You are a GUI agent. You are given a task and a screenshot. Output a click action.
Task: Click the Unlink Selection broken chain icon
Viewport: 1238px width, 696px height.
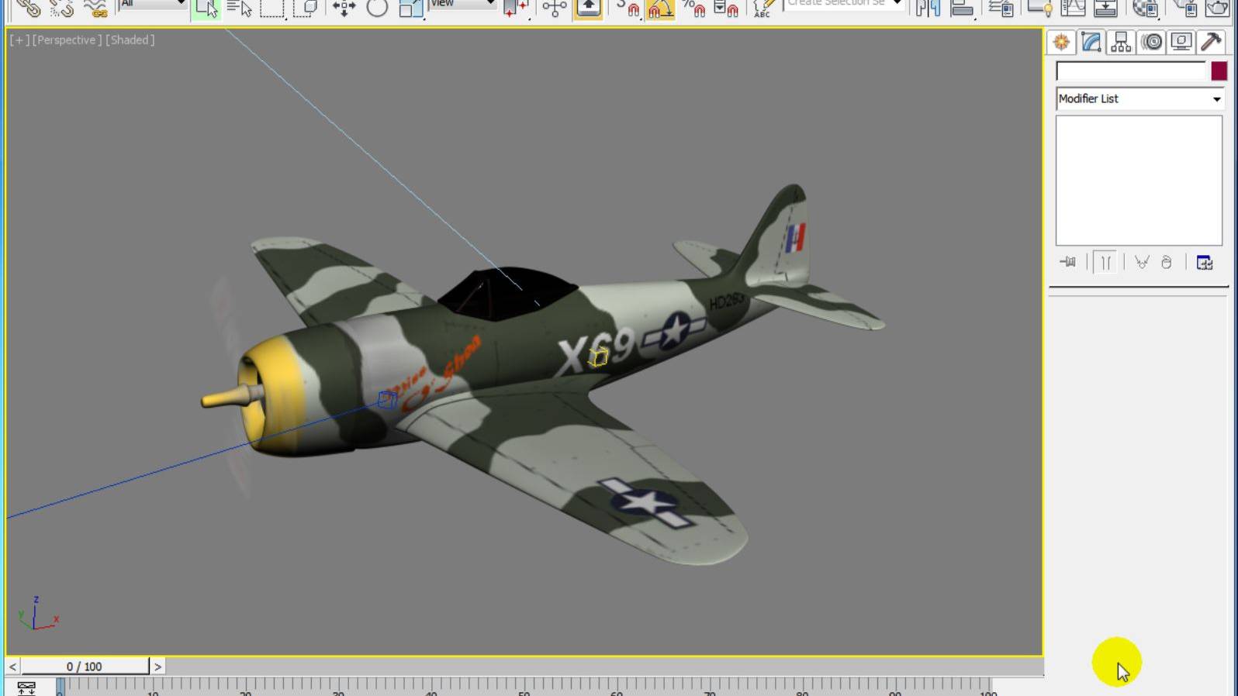pyautogui.click(x=61, y=8)
